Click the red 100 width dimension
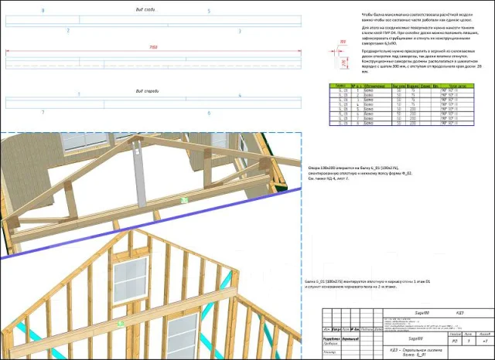The width and height of the screenshot is (495, 360). click(x=343, y=42)
